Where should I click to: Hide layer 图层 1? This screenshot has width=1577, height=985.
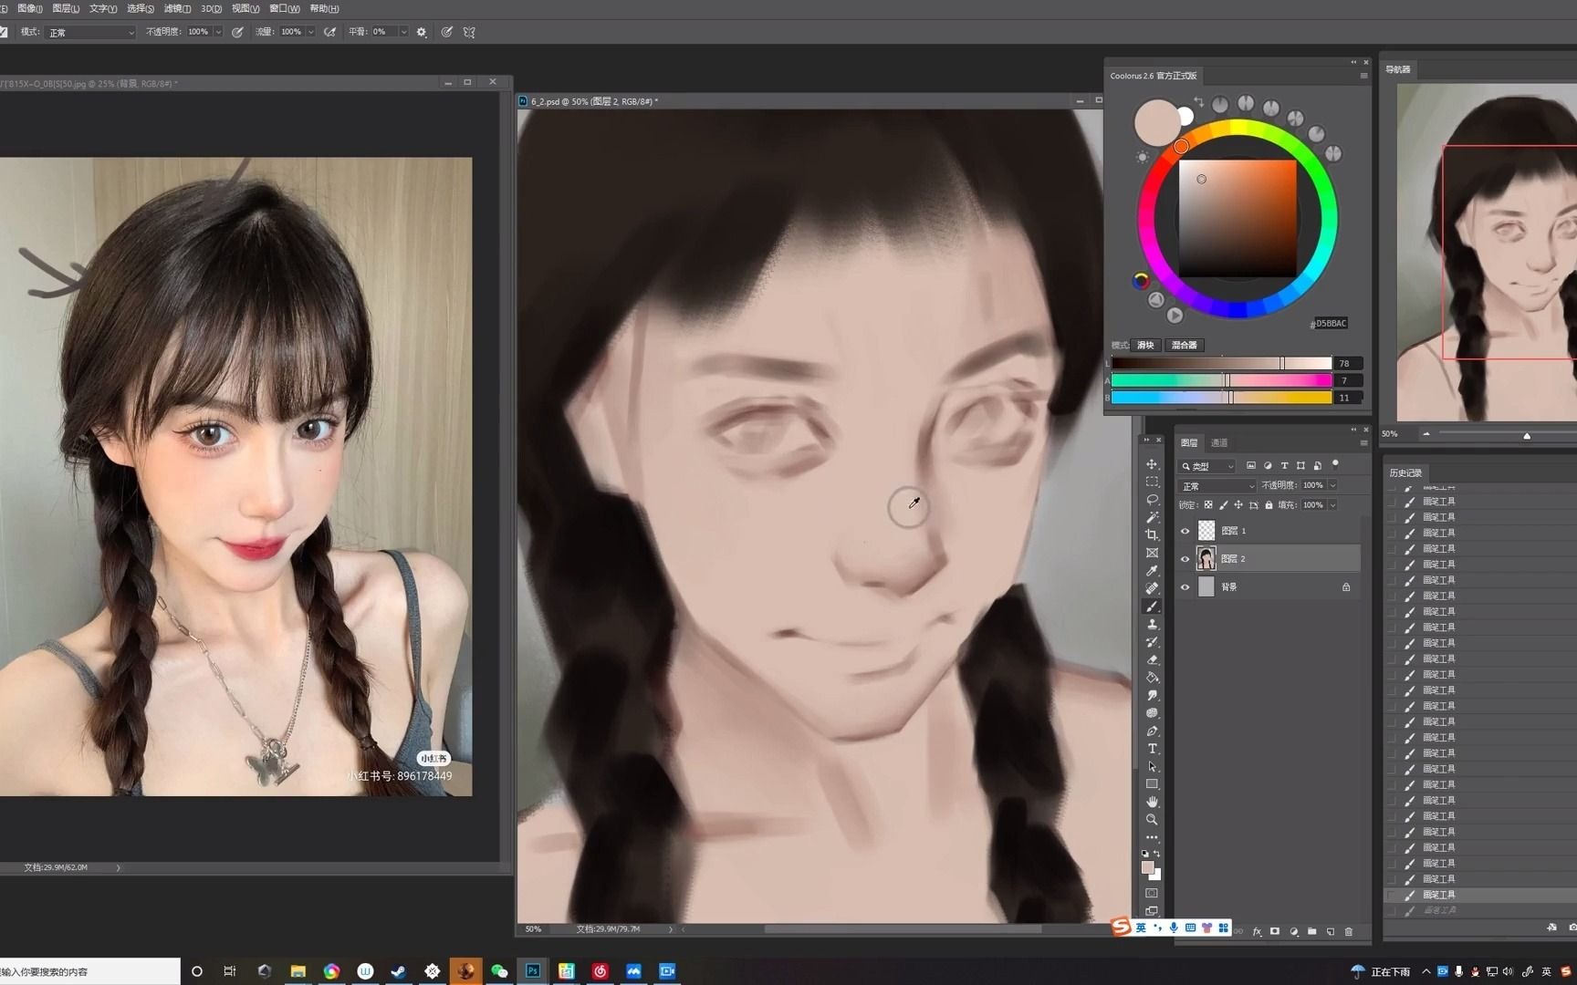tap(1185, 531)
